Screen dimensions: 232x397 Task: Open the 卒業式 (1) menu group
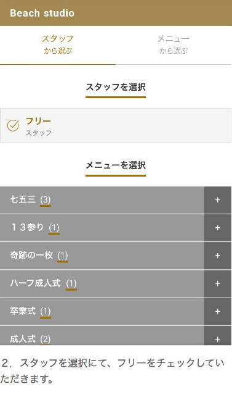pos(102,311)
